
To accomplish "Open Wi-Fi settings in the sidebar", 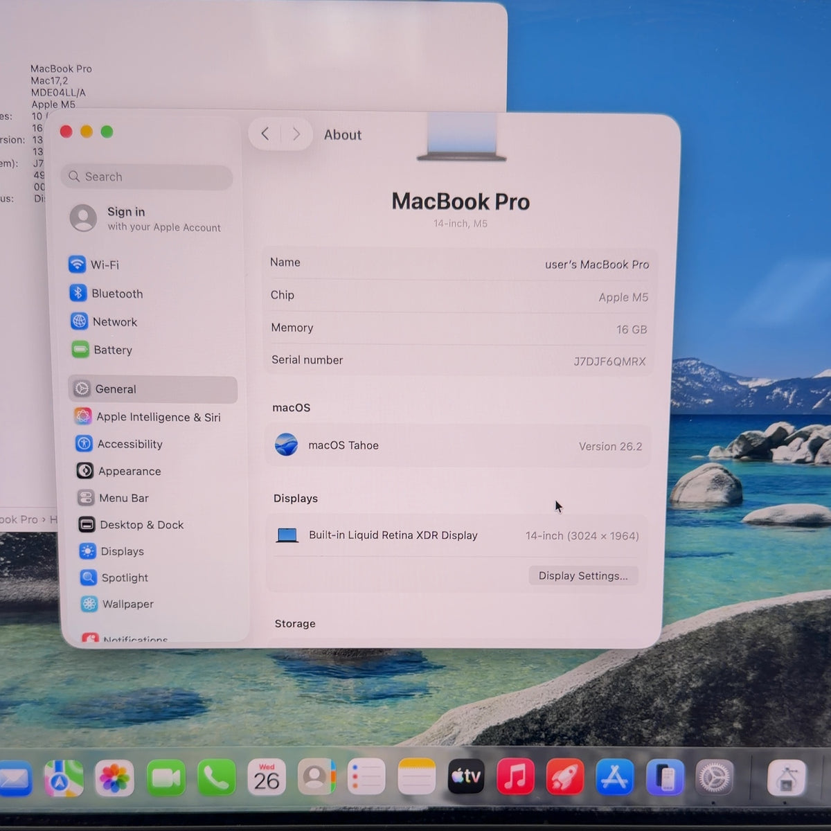I will click(x=94, y=265).
